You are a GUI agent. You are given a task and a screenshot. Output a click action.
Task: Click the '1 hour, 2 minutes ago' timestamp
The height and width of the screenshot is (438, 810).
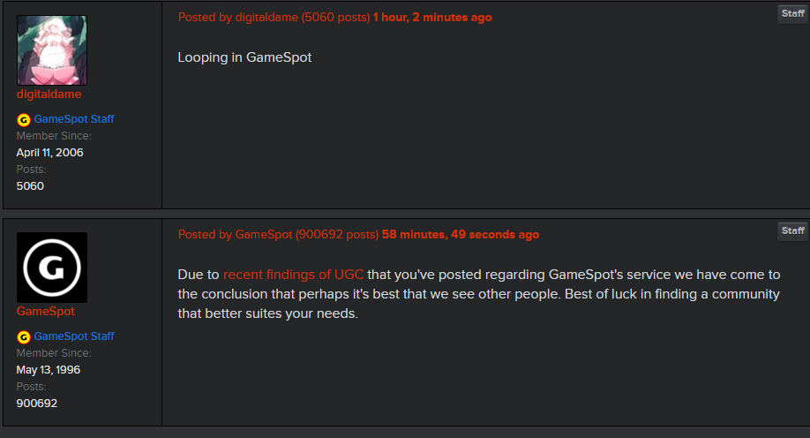click(432, 18)
